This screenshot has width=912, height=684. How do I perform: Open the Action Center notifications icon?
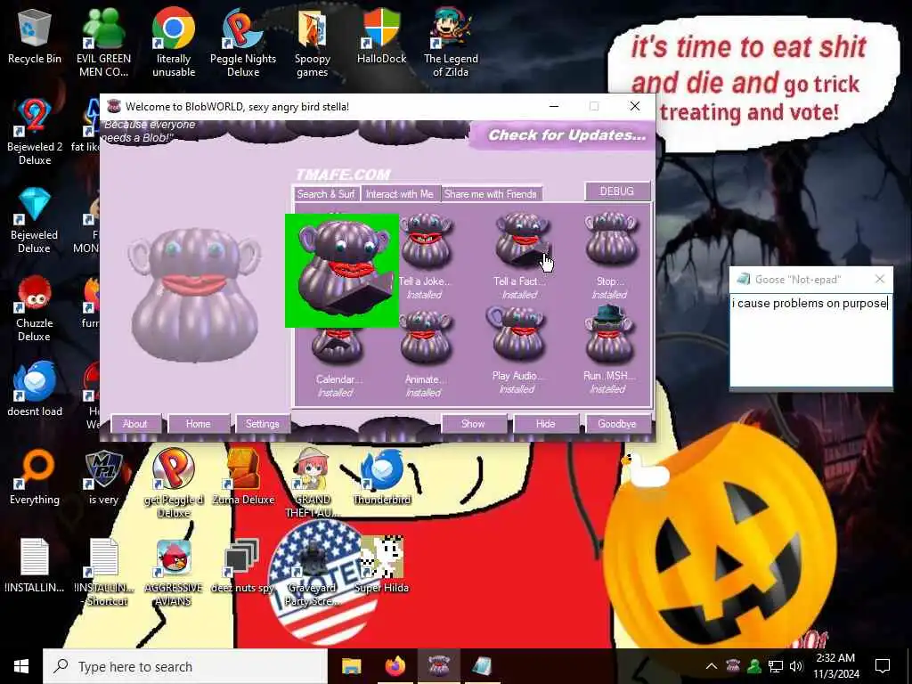point(883,666)
